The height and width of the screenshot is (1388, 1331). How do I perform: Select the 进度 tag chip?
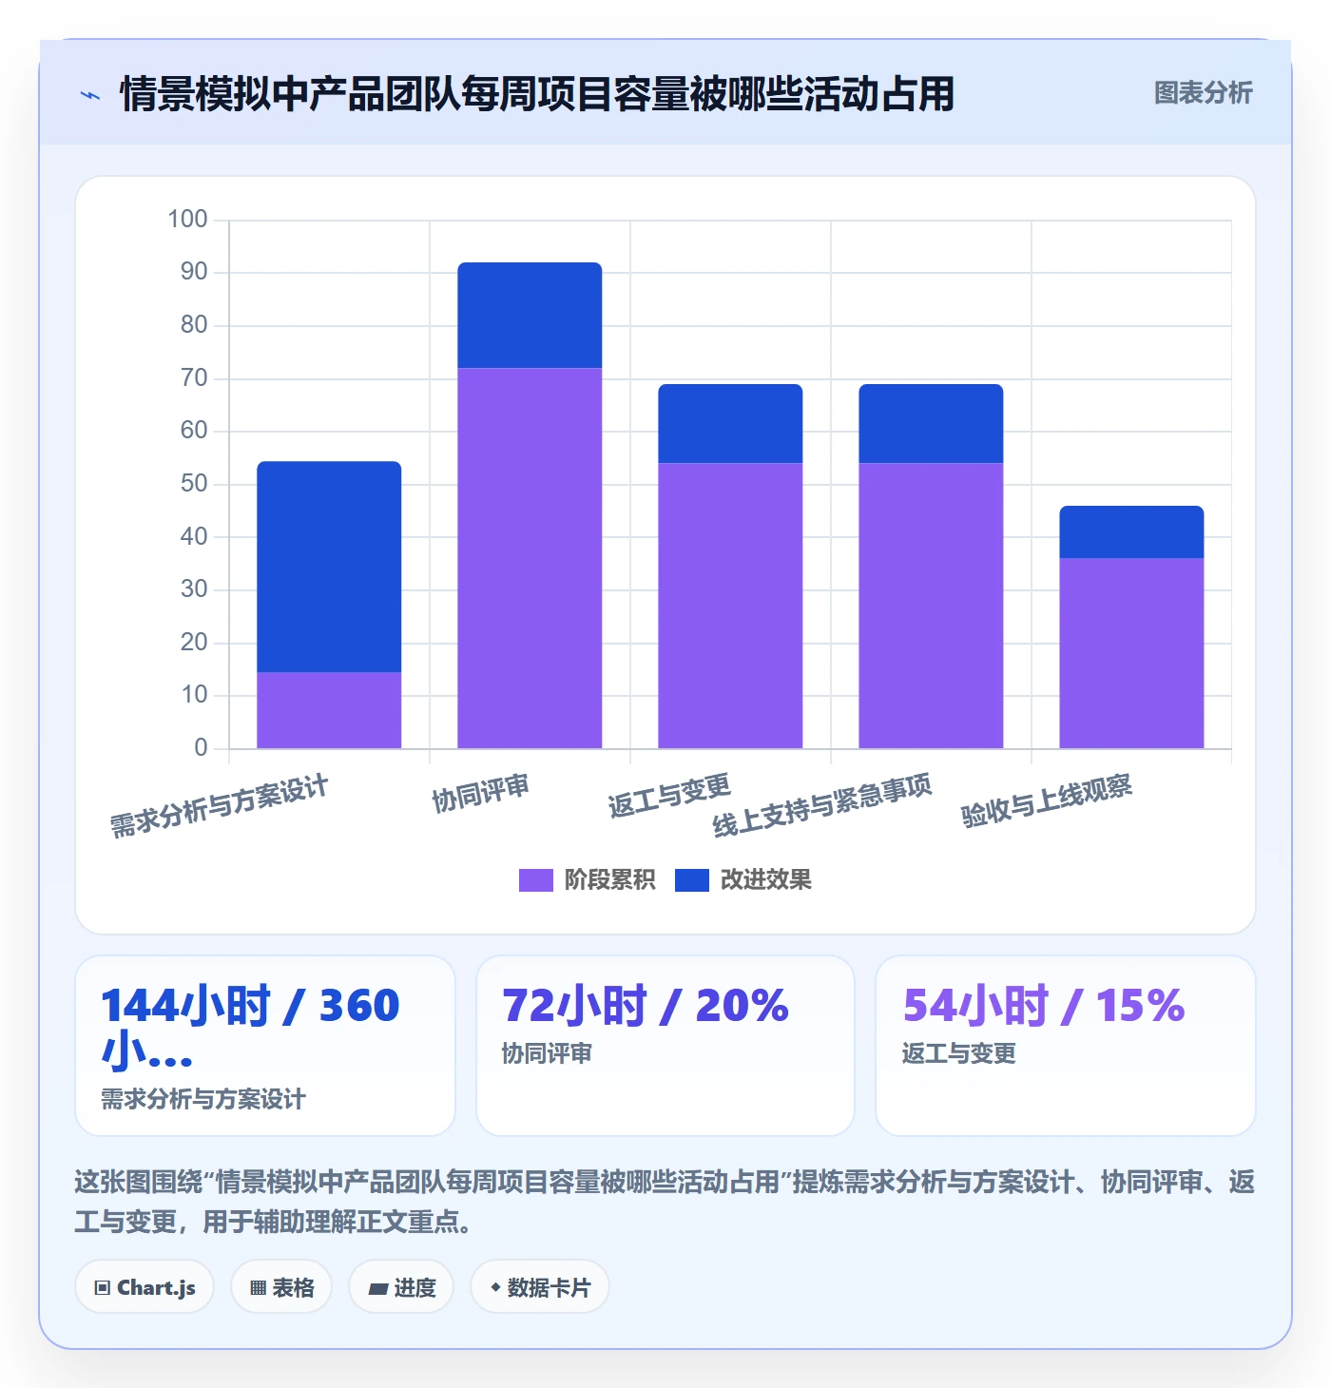pyautogui.click(x=401, y=1287)
